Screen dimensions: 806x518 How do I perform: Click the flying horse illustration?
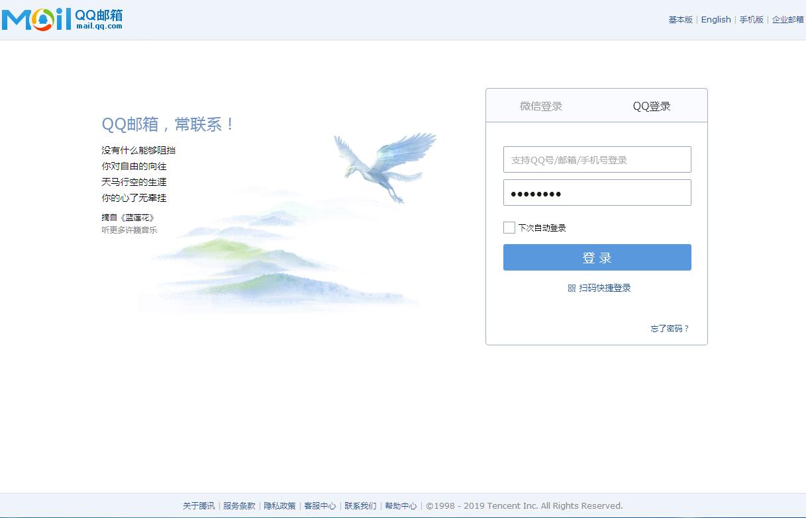pyautogui.click(x=384, y=164)
